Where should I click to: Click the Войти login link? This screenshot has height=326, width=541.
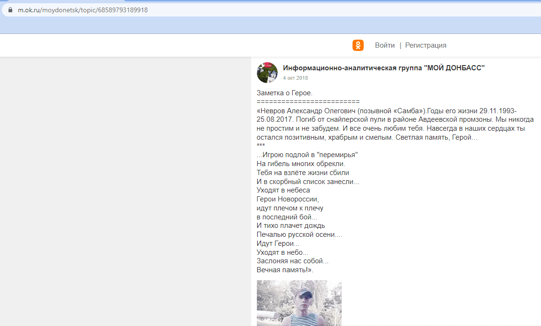[x=385, y=45]
